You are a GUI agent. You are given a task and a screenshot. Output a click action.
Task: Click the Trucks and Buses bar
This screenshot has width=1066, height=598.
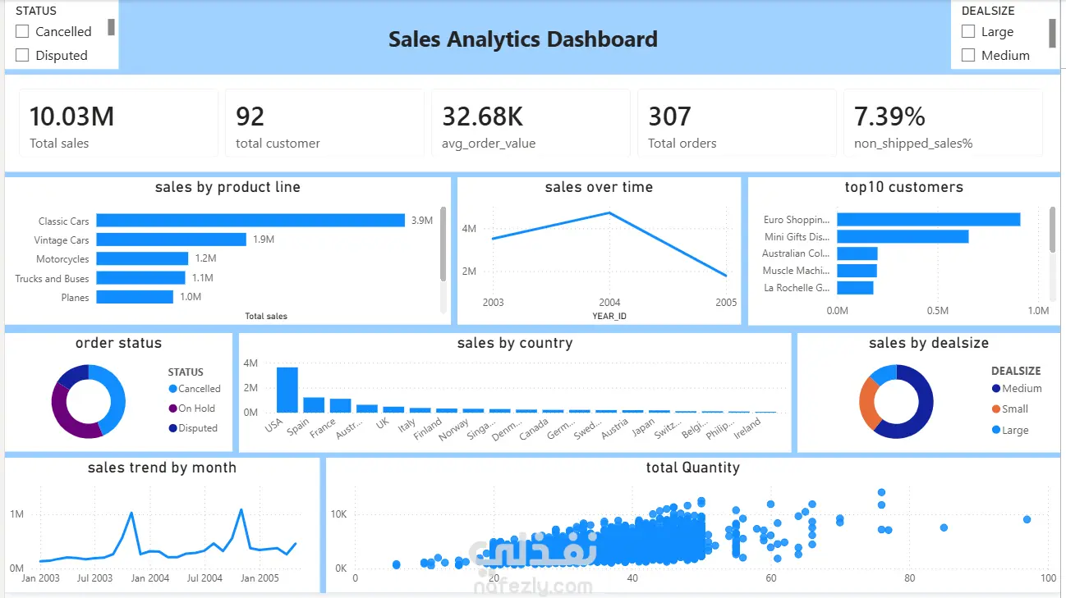[140, 278]
